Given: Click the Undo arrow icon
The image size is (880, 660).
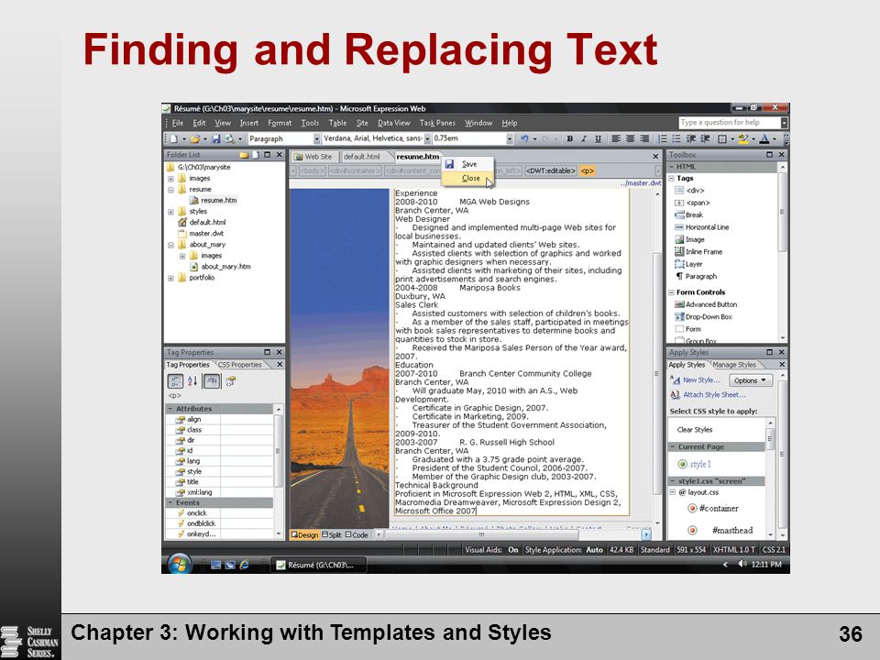Looking at the screenshot, I should coord(524,138).
